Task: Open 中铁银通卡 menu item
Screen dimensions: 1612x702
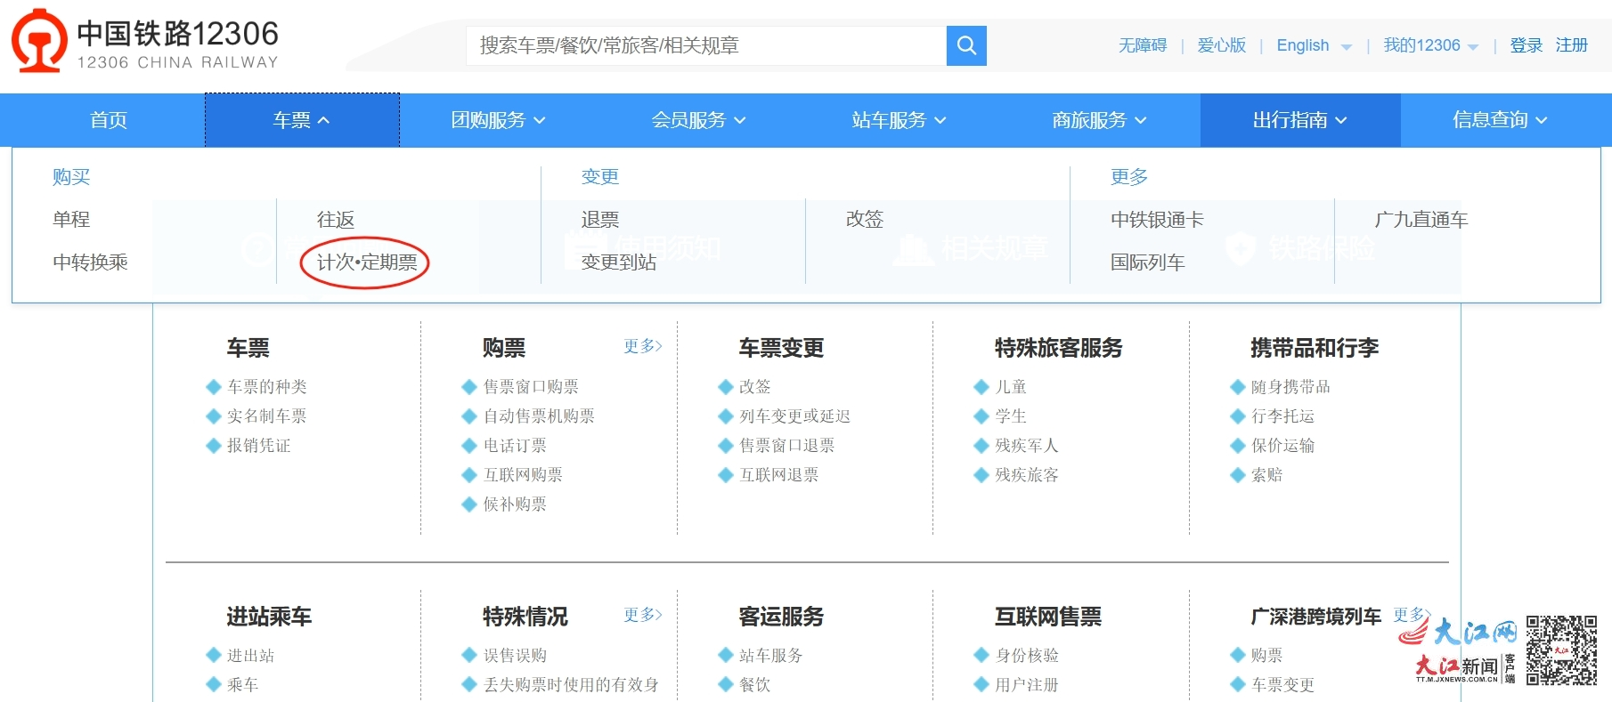Action: 1157,219
